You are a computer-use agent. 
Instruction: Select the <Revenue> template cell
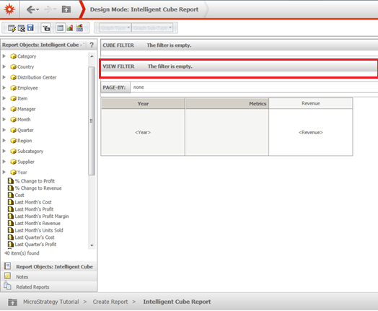click(310, 132)
